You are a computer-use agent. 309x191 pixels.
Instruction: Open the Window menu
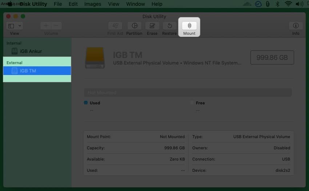pyautogui.click(x=135, y=4)
